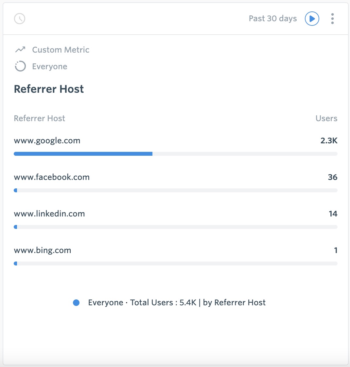Click the 2.3K users value

click(329, 140)
